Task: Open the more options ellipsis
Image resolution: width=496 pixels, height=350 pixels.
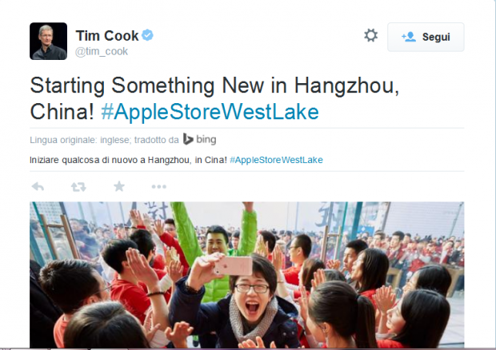Action: point(158,187)
